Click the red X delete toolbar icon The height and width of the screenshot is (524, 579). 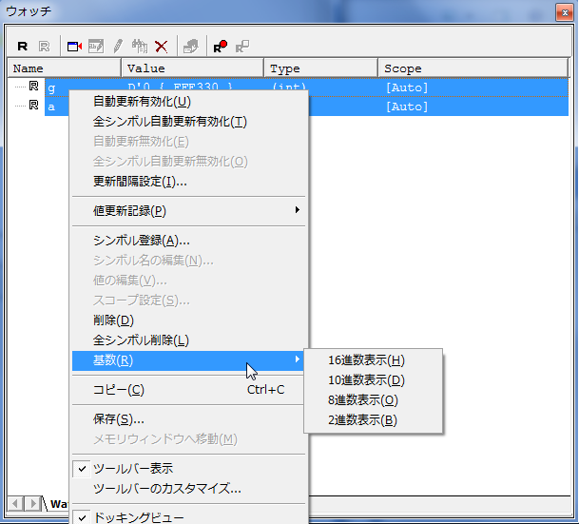162,46
